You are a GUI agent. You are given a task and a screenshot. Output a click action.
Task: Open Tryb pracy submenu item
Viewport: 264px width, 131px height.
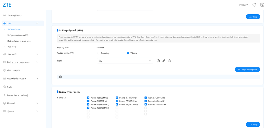(x=12, y=47)
